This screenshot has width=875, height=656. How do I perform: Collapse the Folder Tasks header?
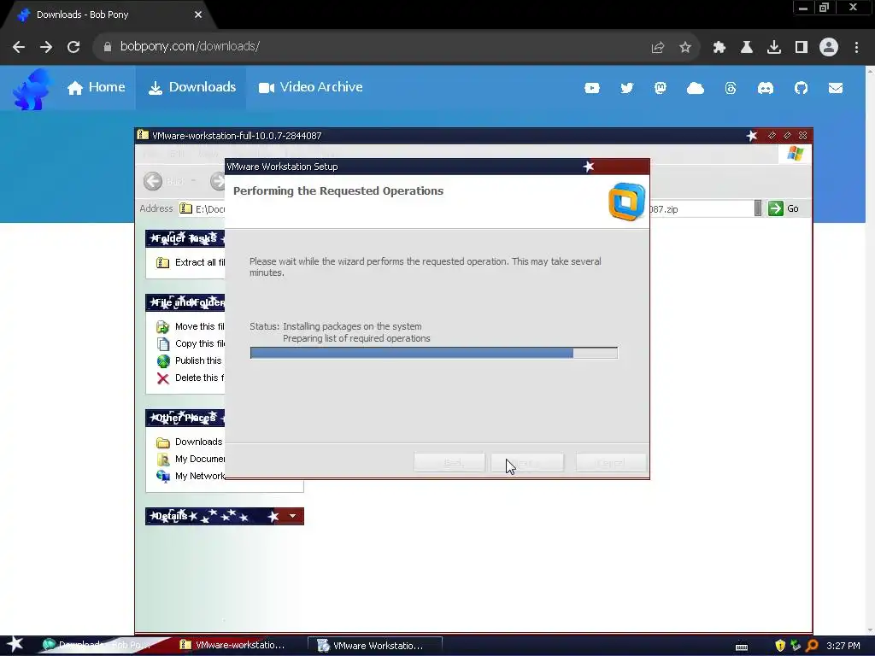tap(185, 238)
